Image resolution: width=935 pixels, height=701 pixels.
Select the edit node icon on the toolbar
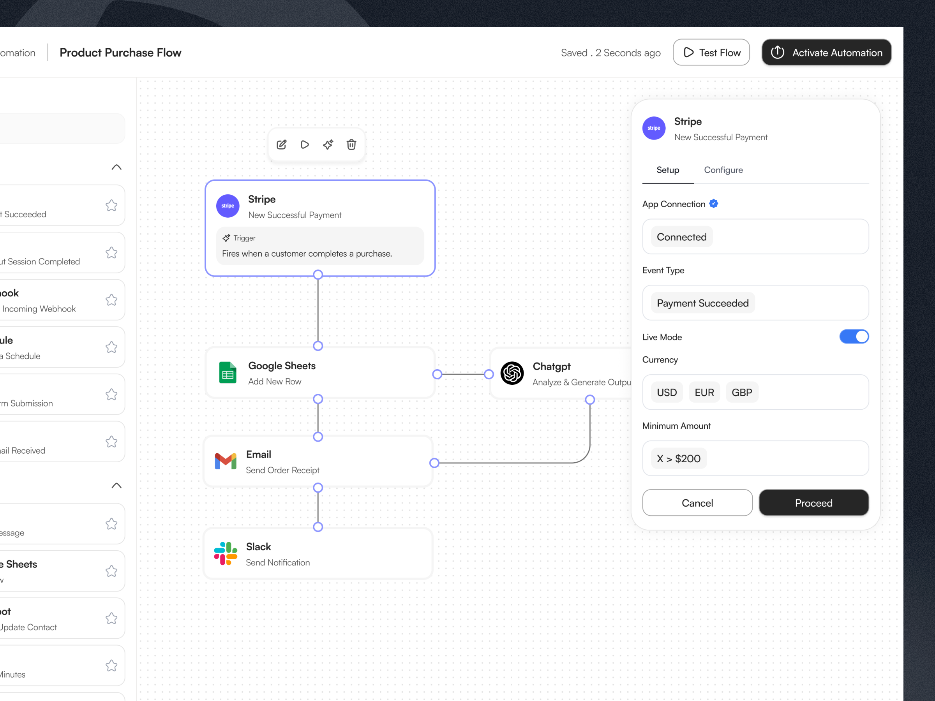coord(282,144)
